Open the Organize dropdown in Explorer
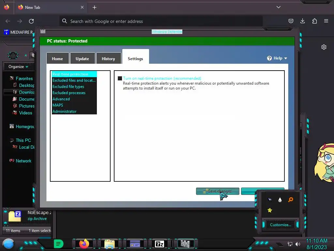Viewport: 334px width, 251px height. [x=18, y=67]
